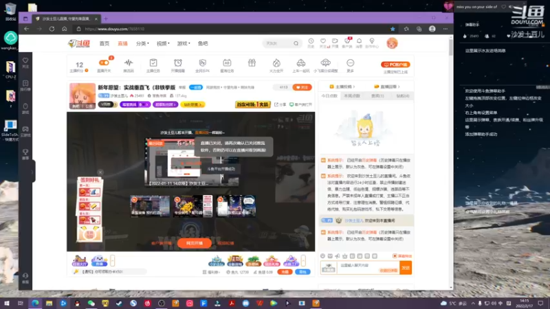Expand right gift list arrow
The width and height of the screenshot is (550, 309).
pyautogui.click(x=303, y=260)
